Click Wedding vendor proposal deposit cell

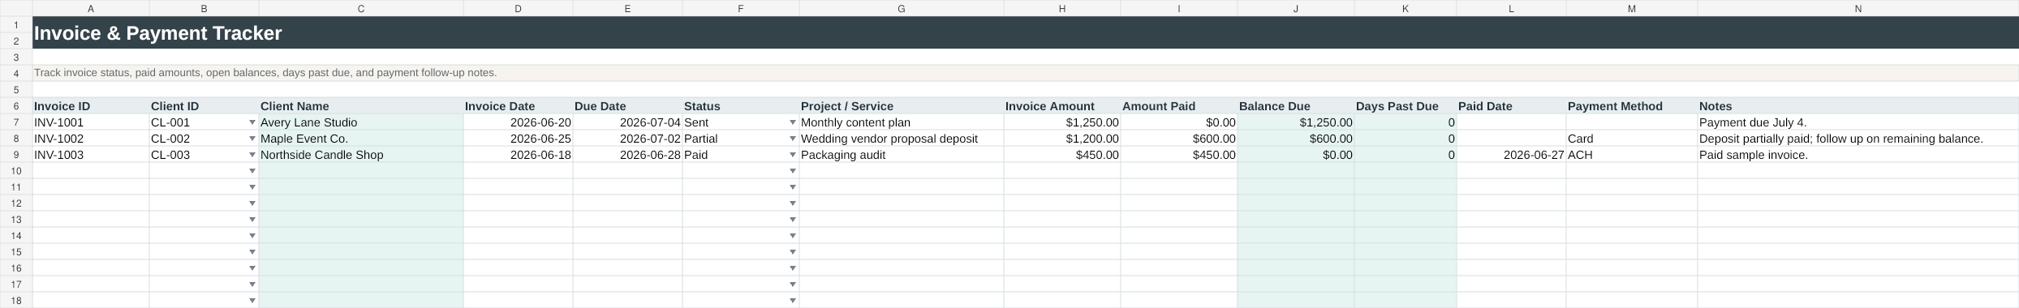(902, 139)
